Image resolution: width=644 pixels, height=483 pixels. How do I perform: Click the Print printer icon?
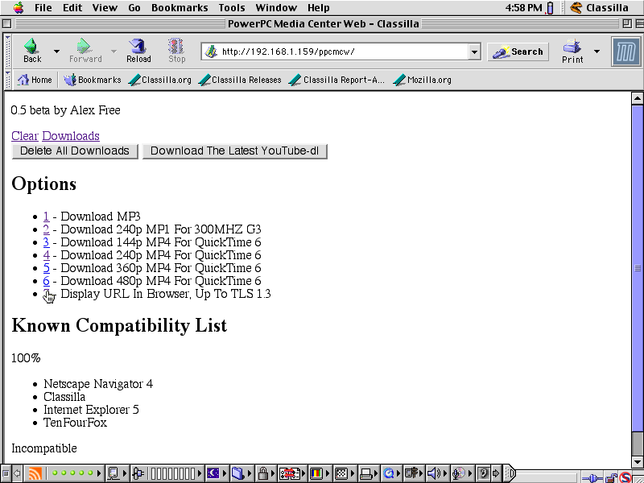point(572,46)
